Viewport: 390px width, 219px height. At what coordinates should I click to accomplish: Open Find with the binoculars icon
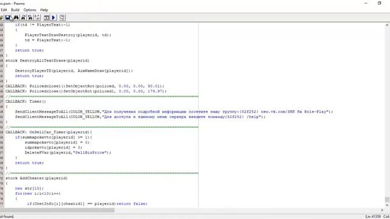[16, 18]
